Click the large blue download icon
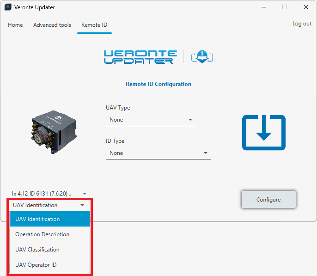 pos(263,133)
